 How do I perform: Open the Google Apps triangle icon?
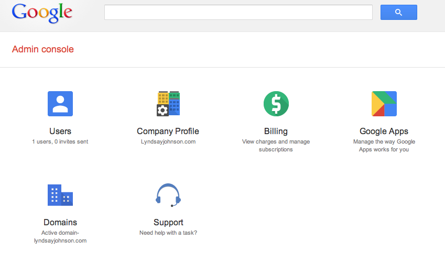click(384, 103)
